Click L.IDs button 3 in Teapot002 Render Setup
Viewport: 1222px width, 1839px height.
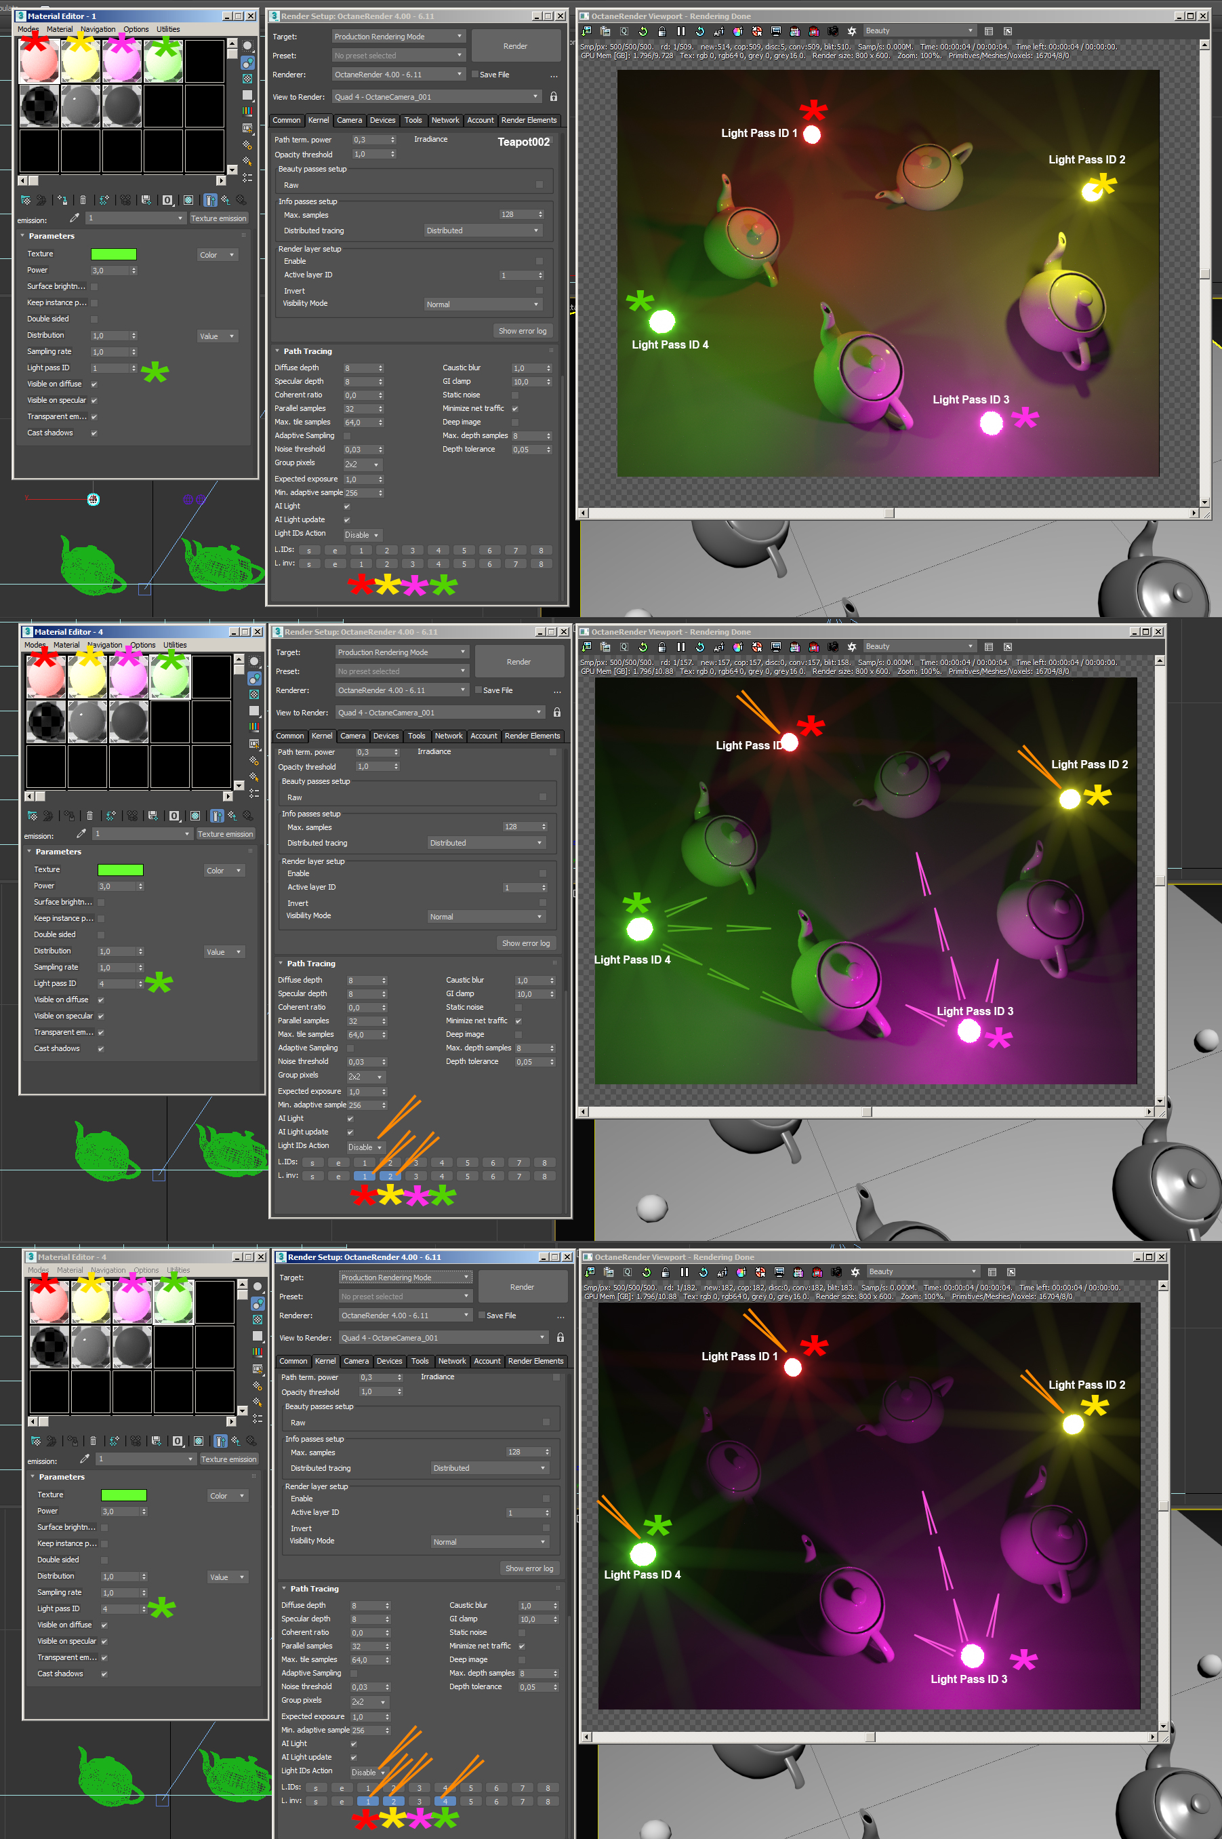pos(412,551)
